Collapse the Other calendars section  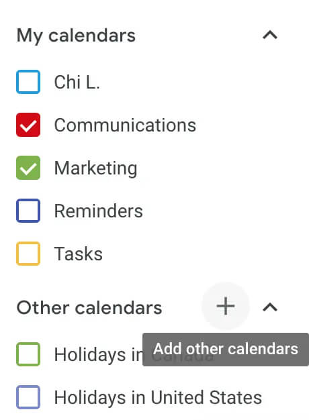(270, 307)
